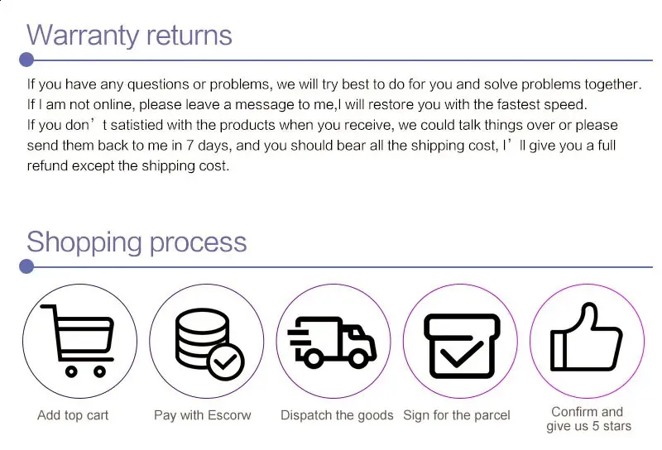The width and height of the screenshot is (662, 450).
Task: Click the dot below Warranty returns heading
Action: coord(26,60)
